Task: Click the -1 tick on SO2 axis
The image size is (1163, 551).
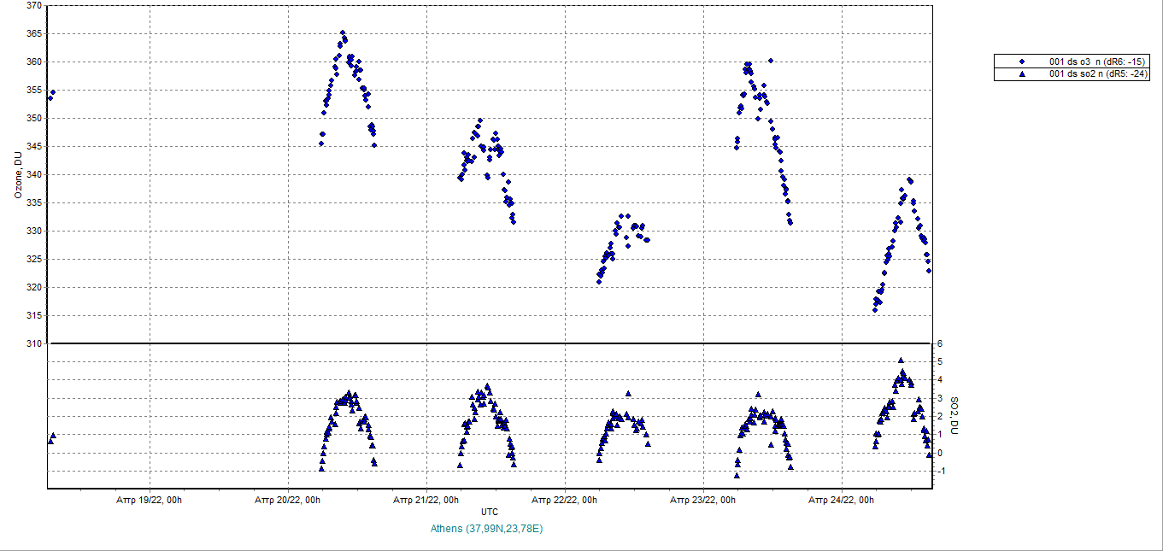Action: (941, 472)
